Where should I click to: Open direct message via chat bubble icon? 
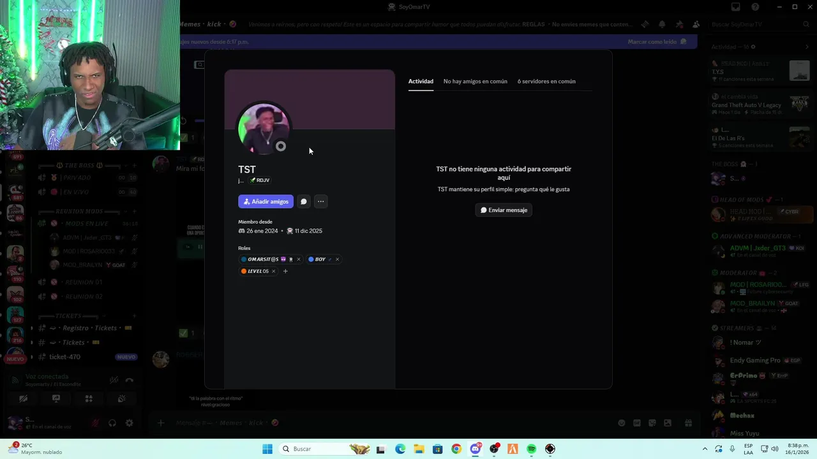[x=304, y=201]
